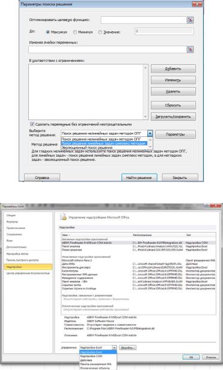Select Microsoft Actions Pane 3 row
Screen dimensions: 223x370
[x=138, y=260]
